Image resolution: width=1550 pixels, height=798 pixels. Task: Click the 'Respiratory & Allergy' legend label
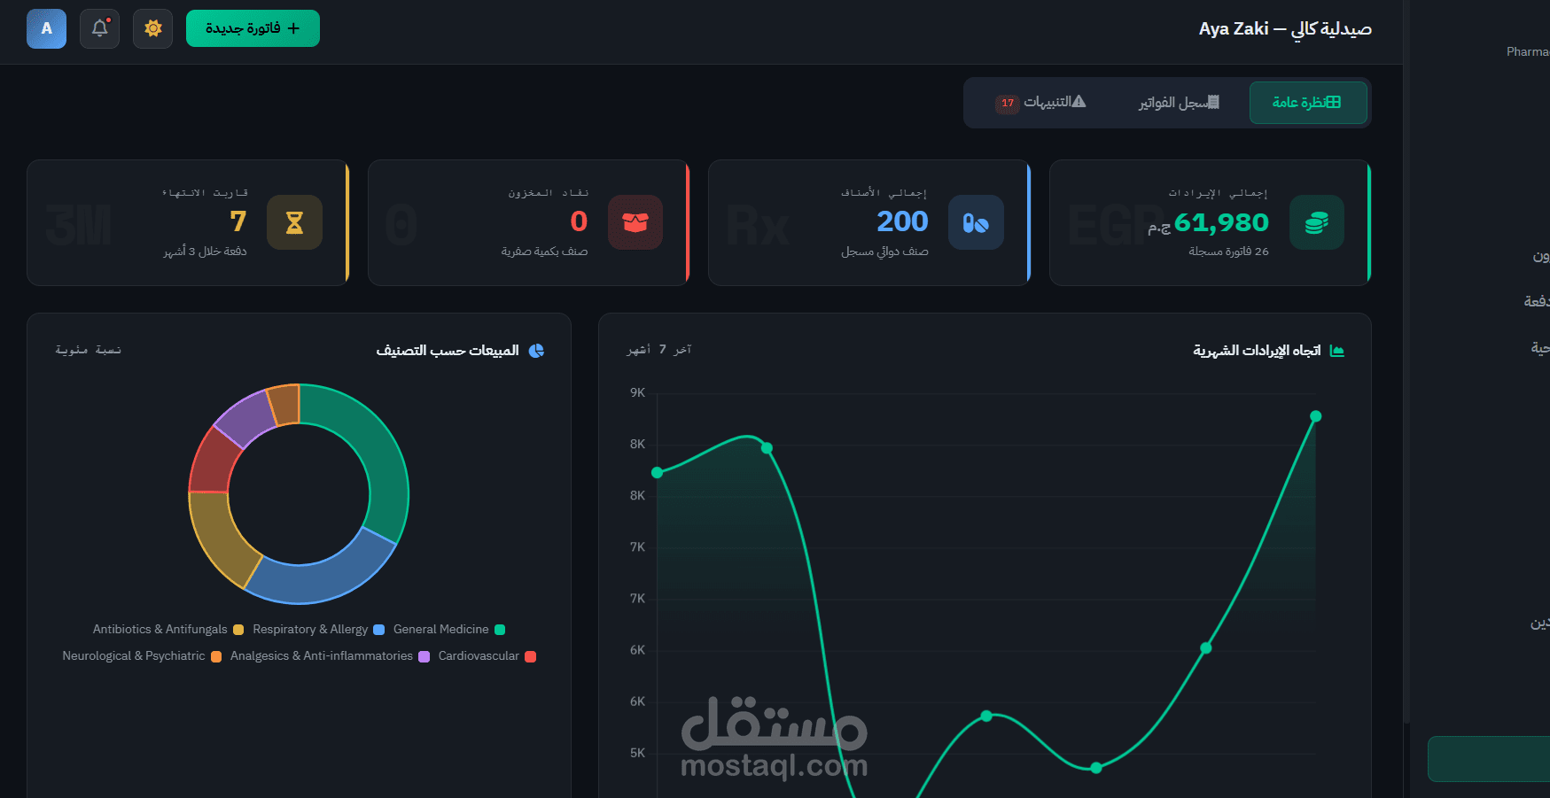pos(310,630)
